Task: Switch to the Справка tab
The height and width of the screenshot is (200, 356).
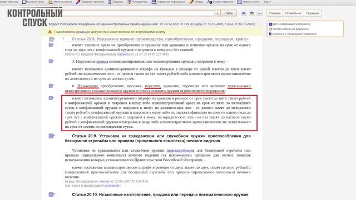Action: pyautogui.click(x=275, y=13)
